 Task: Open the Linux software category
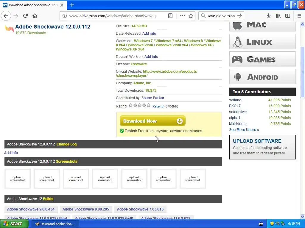(262, 42)
